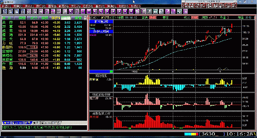Select the 型 toolbar icon

[x=11, y=12]
